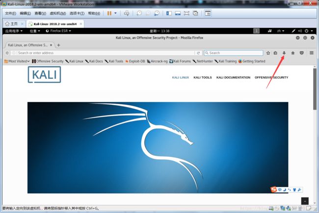The height and width of the screenshot is (213, 319).
Task: Open the power system menu
Action: coord(309,31)
